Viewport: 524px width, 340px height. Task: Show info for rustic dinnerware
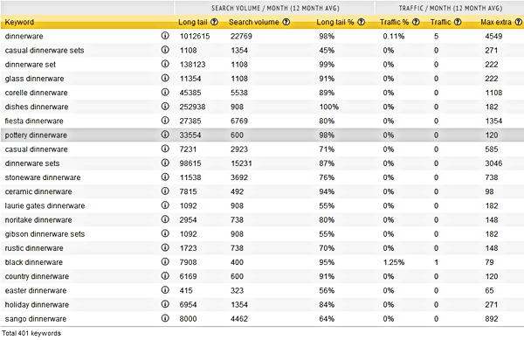pos(165,247)
